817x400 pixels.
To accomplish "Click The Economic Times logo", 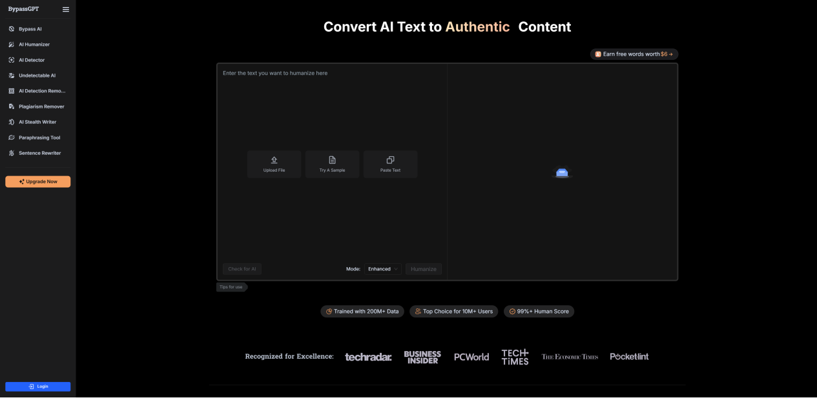I will (570, 357).
